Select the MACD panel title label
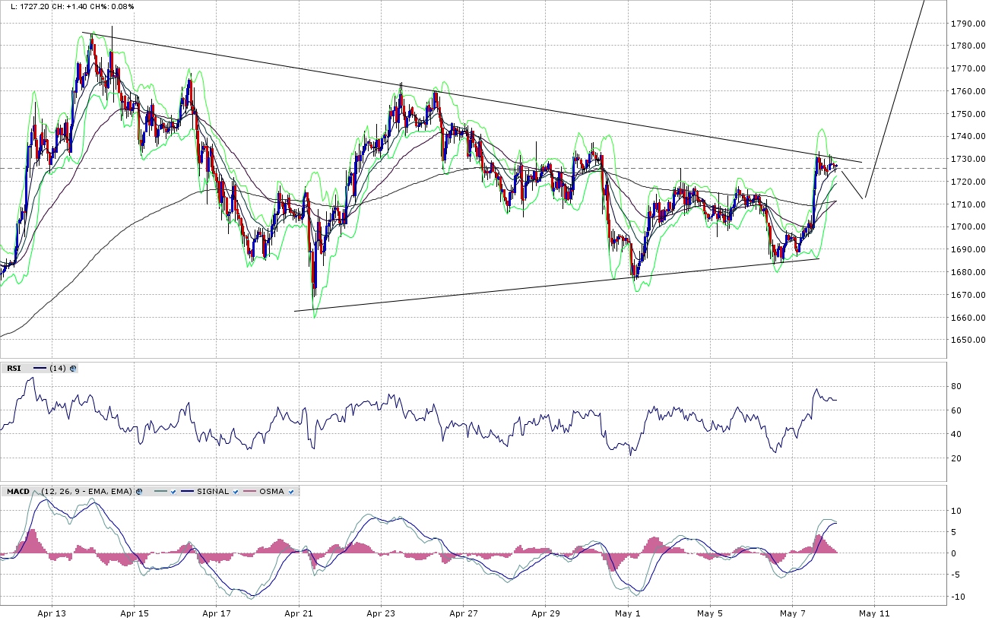 click(x=17, y=492)
